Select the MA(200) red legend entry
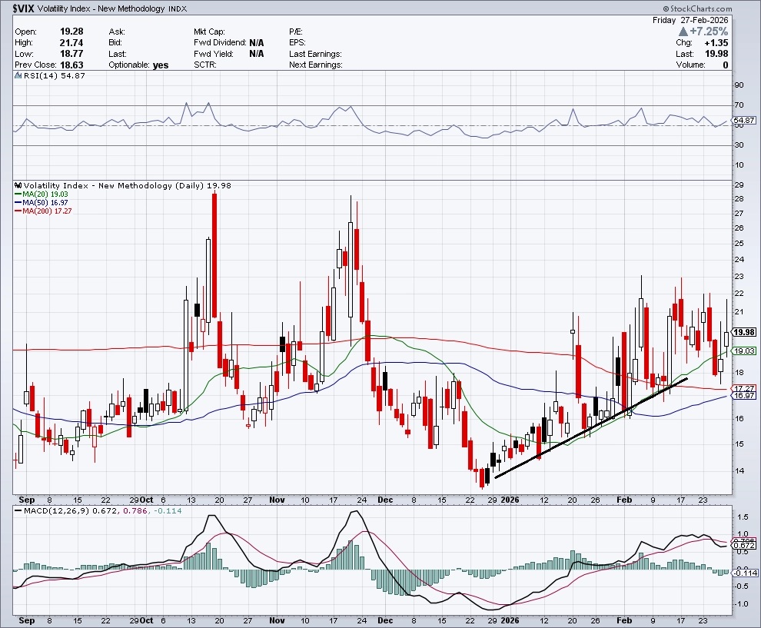This screenshot has height=628, width=761. 47,212
